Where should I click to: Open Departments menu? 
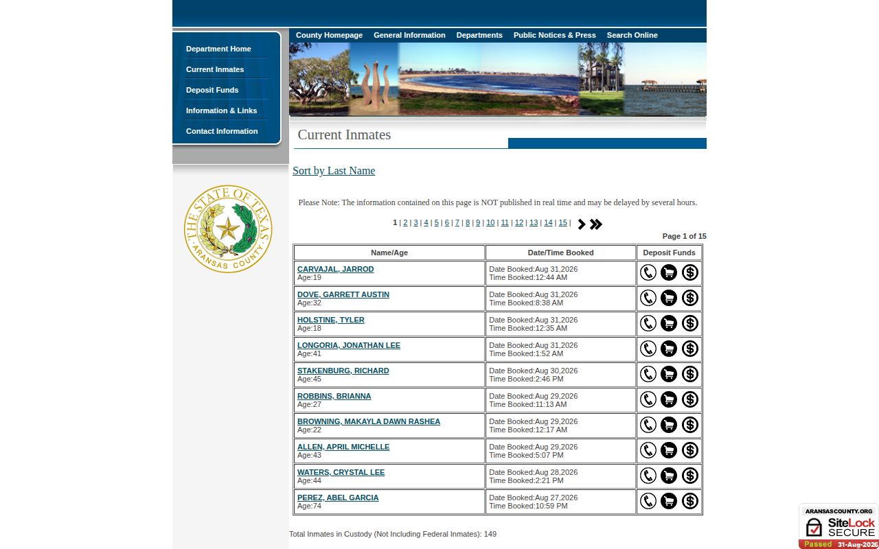tap(479, 35)
